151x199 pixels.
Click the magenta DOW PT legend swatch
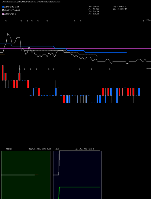3,14
